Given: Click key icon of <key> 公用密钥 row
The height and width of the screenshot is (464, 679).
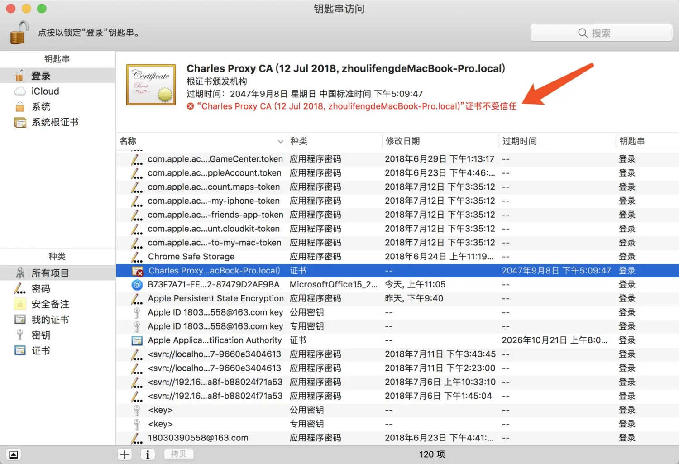Looking at the screenshot, I should [137, 411].
